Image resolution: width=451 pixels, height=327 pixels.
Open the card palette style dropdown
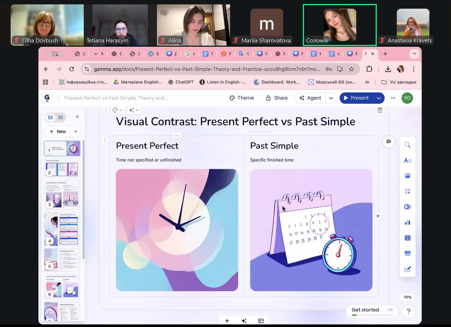tap(117, 110)
